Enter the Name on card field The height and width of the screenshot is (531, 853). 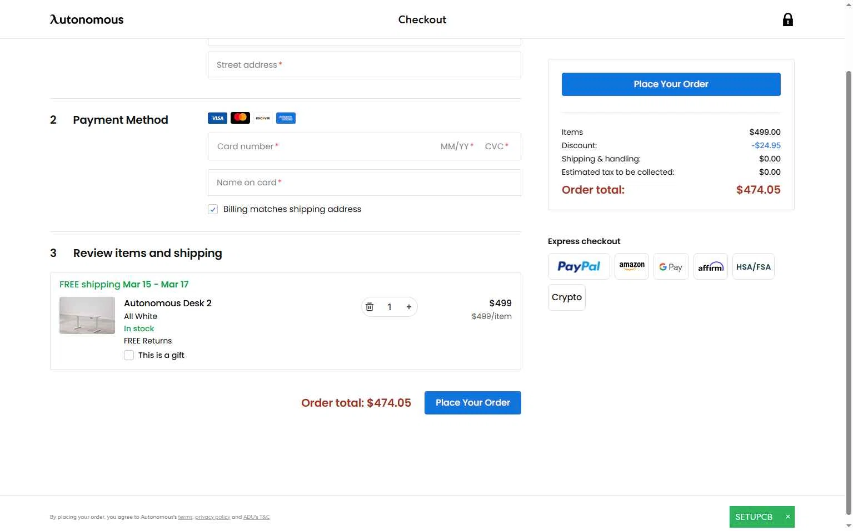coord(364,183)
